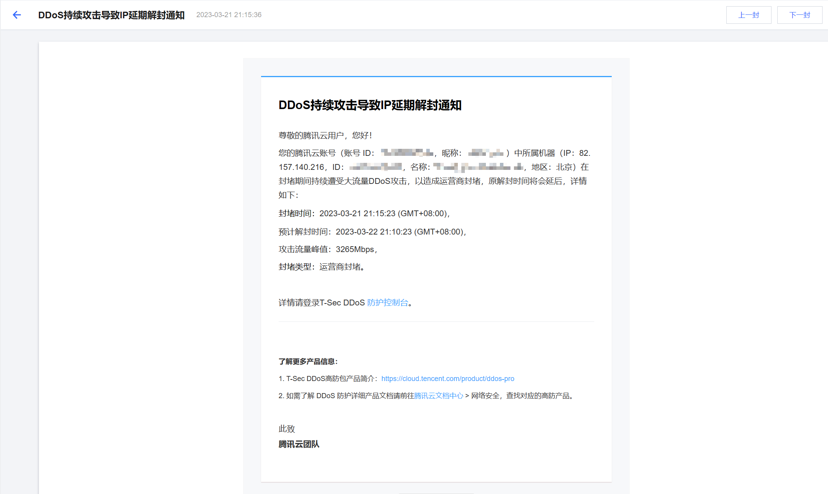This screenshot has width=828, height=494.
Task: Select the sentence 封堵期间持续遭受大流量DDoS攻击
Action: click(343, 181)
